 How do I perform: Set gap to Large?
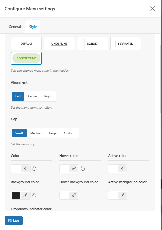tap(53, 133)
